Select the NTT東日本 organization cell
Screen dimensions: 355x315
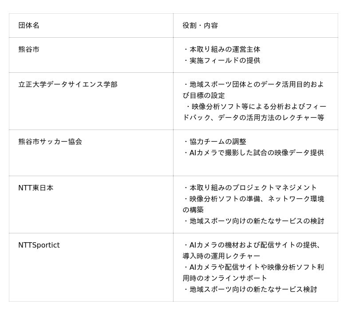pos(36,188)
